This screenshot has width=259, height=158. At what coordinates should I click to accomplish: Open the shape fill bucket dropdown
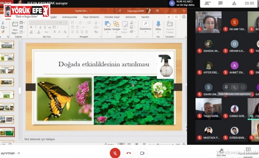[x=132, y=22]
